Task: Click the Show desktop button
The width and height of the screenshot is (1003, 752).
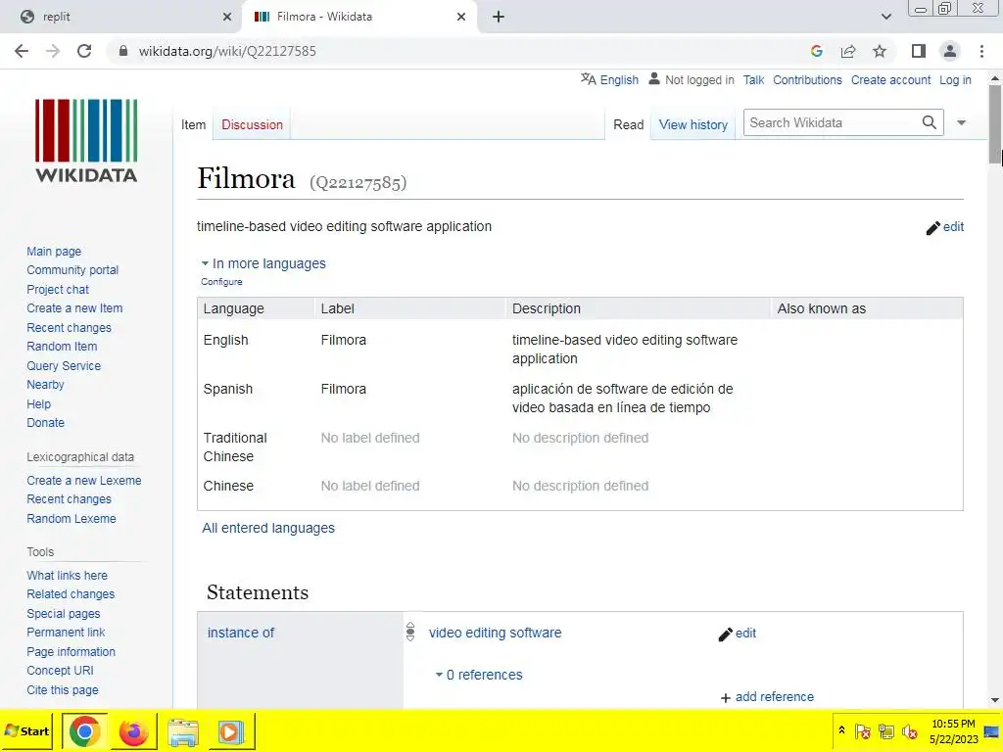Action: (x=991, y=730)
